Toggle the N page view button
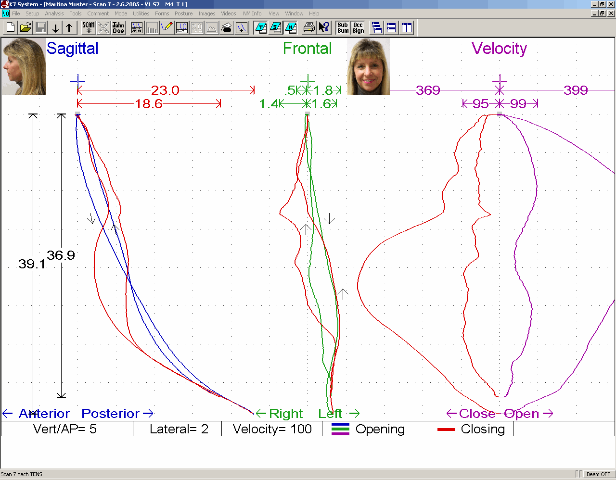 291,28
